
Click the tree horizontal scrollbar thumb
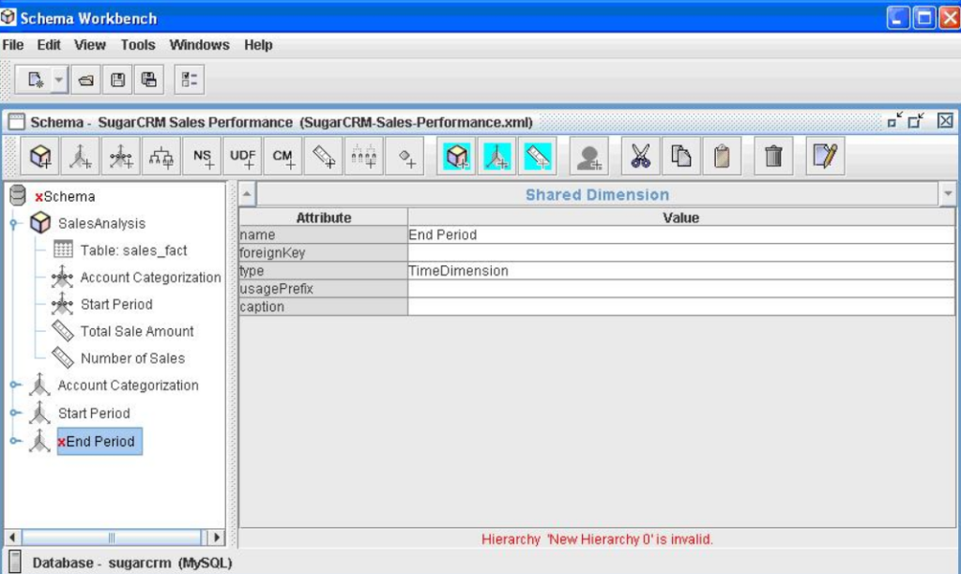112,537
